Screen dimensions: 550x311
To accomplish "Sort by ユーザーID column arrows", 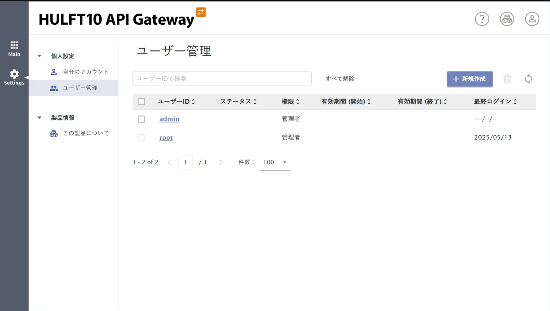I will [x=193, y=102].
